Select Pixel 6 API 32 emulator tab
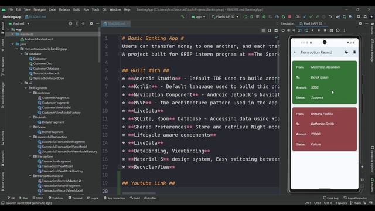 click(312, 23)
